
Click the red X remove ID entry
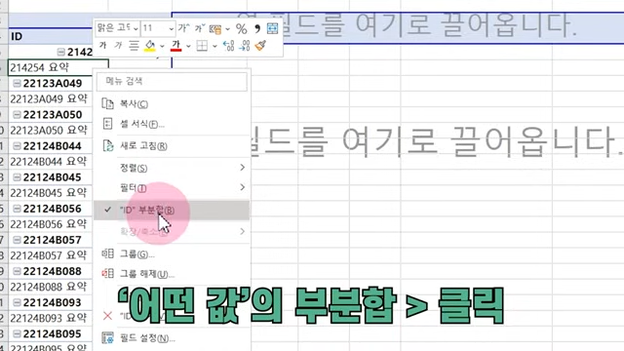click(107, 316)
